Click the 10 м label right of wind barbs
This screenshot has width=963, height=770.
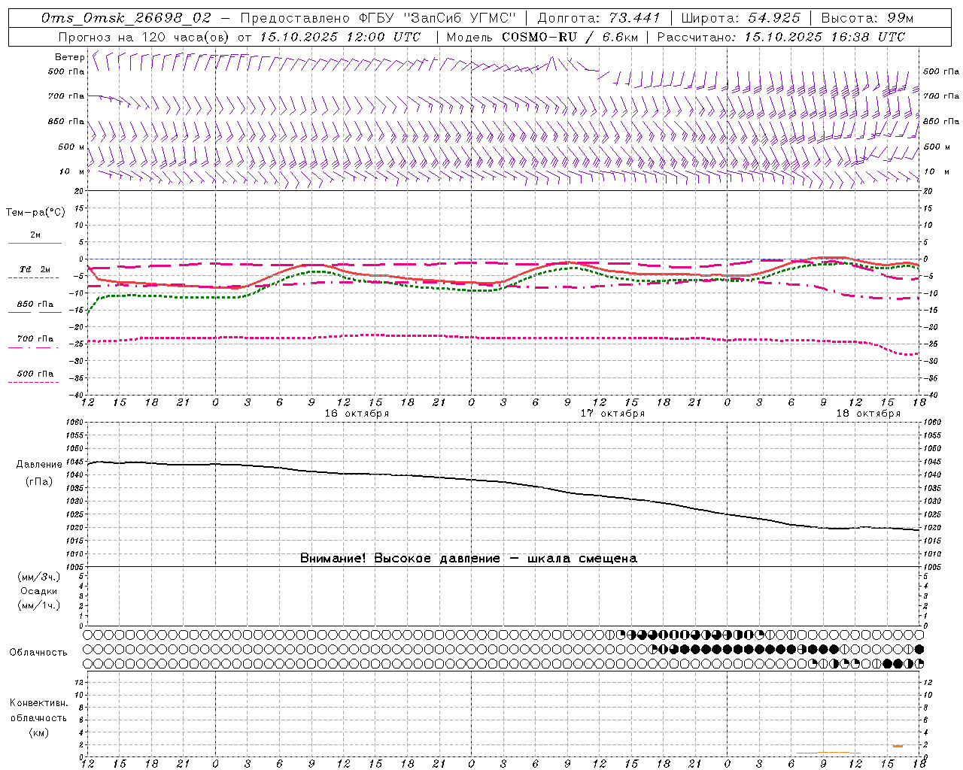937,171
